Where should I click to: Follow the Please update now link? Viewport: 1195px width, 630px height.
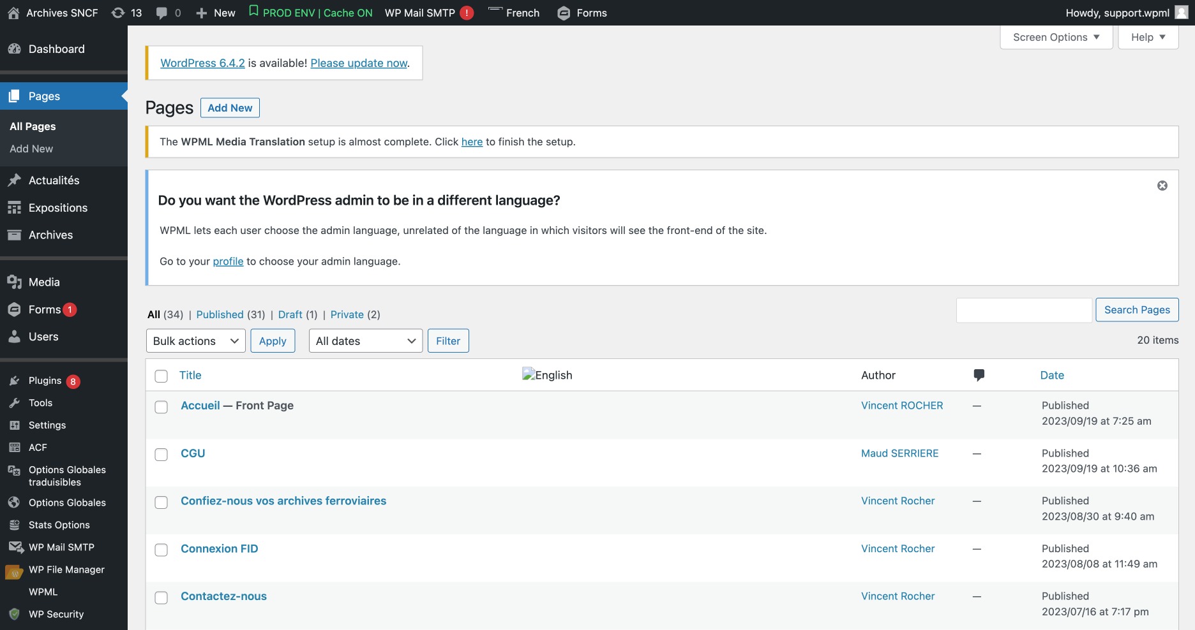[359, 63]
